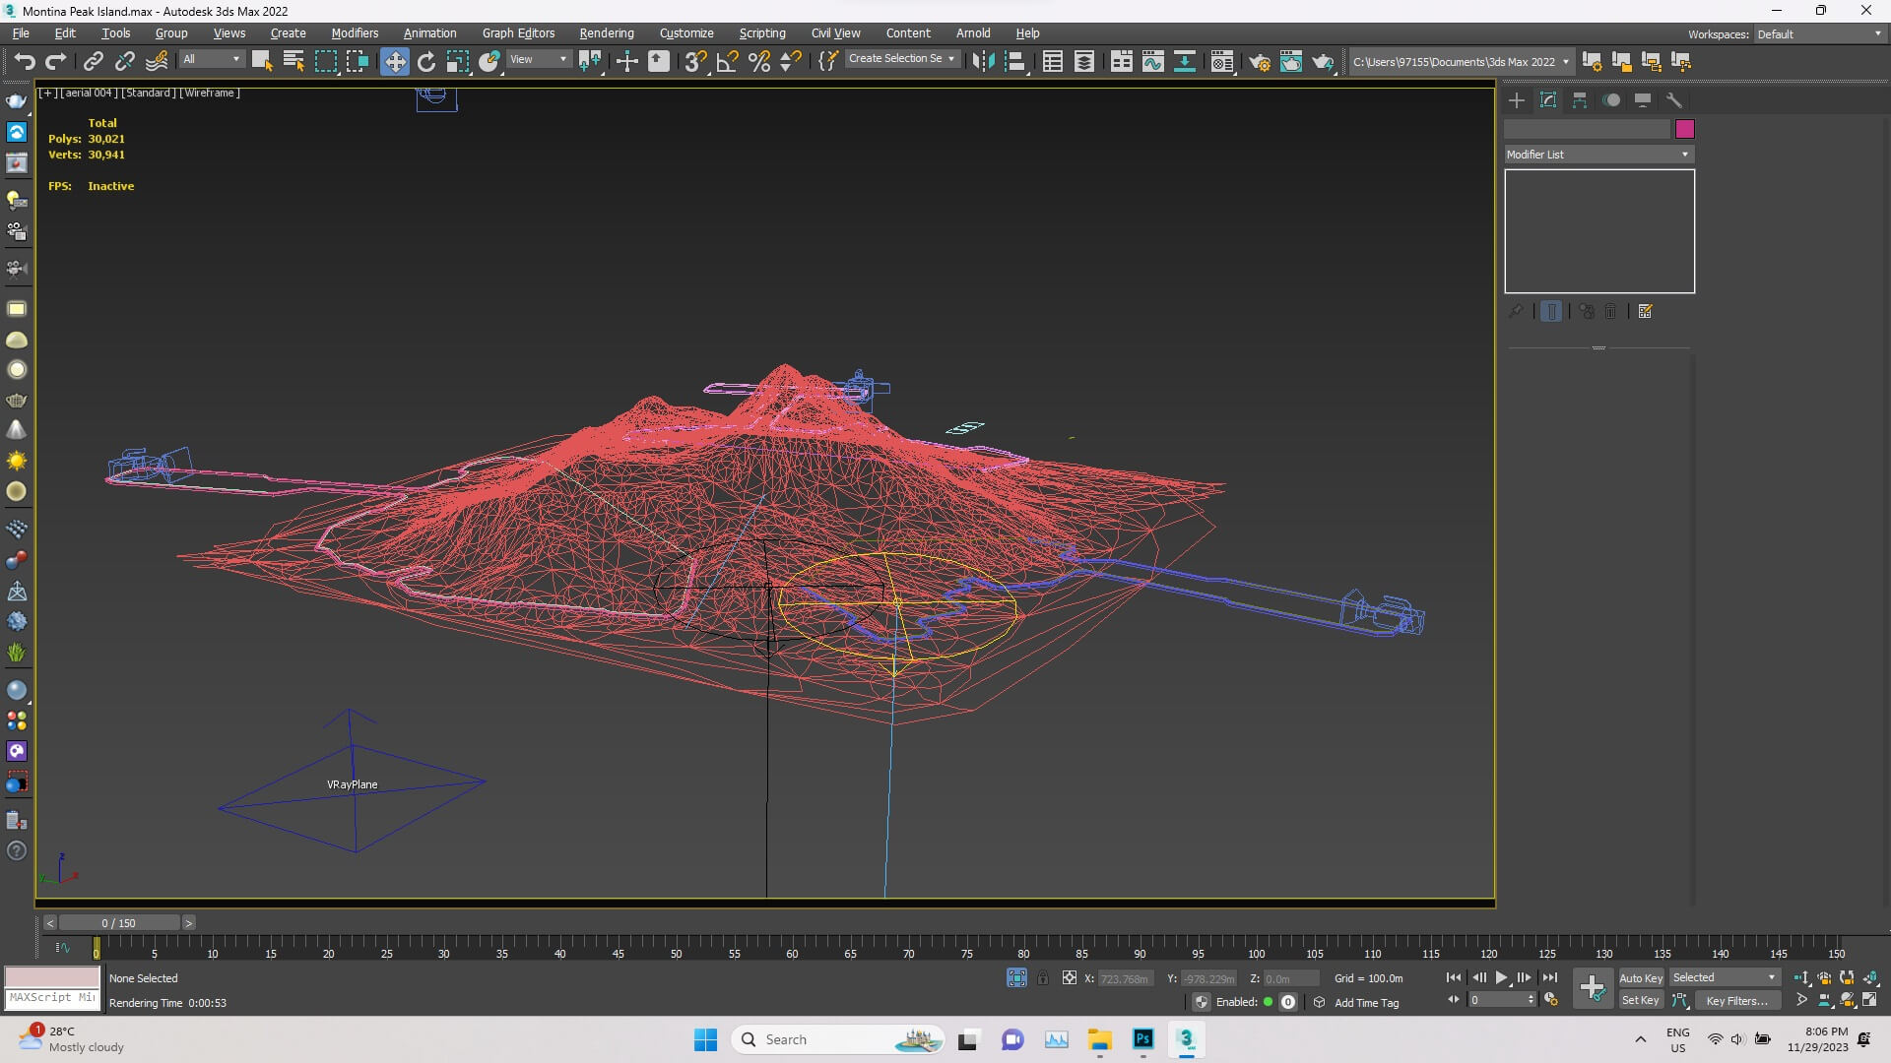
Task: Toggle the Set Key mode
Action: point(1640,1001)
